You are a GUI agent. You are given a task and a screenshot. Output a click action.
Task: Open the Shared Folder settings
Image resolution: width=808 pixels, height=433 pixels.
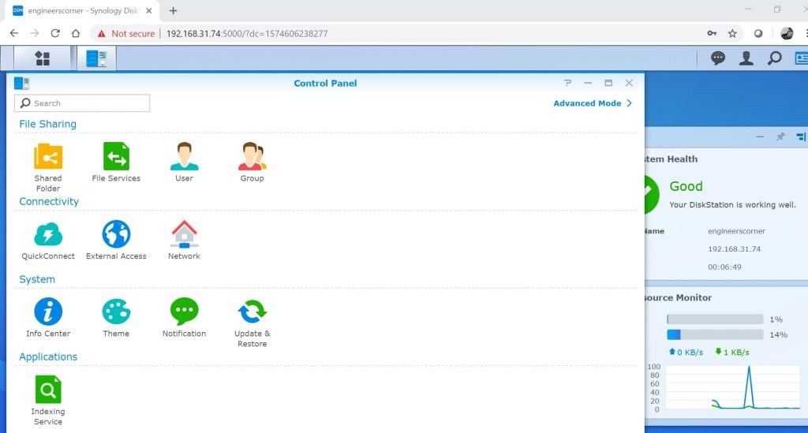(x=48, y=167)
